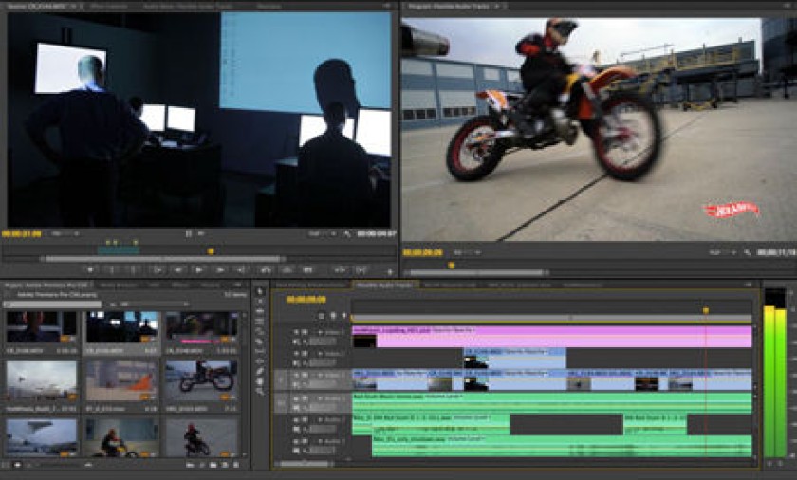The width and height of the screenshot is (797, 480).
Task: Toggle sync lock on Audio 1 track
Action: pos(305,398)
